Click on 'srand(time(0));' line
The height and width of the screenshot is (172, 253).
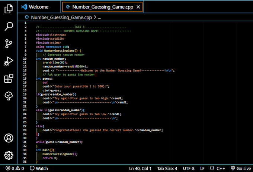click(55, 63)
